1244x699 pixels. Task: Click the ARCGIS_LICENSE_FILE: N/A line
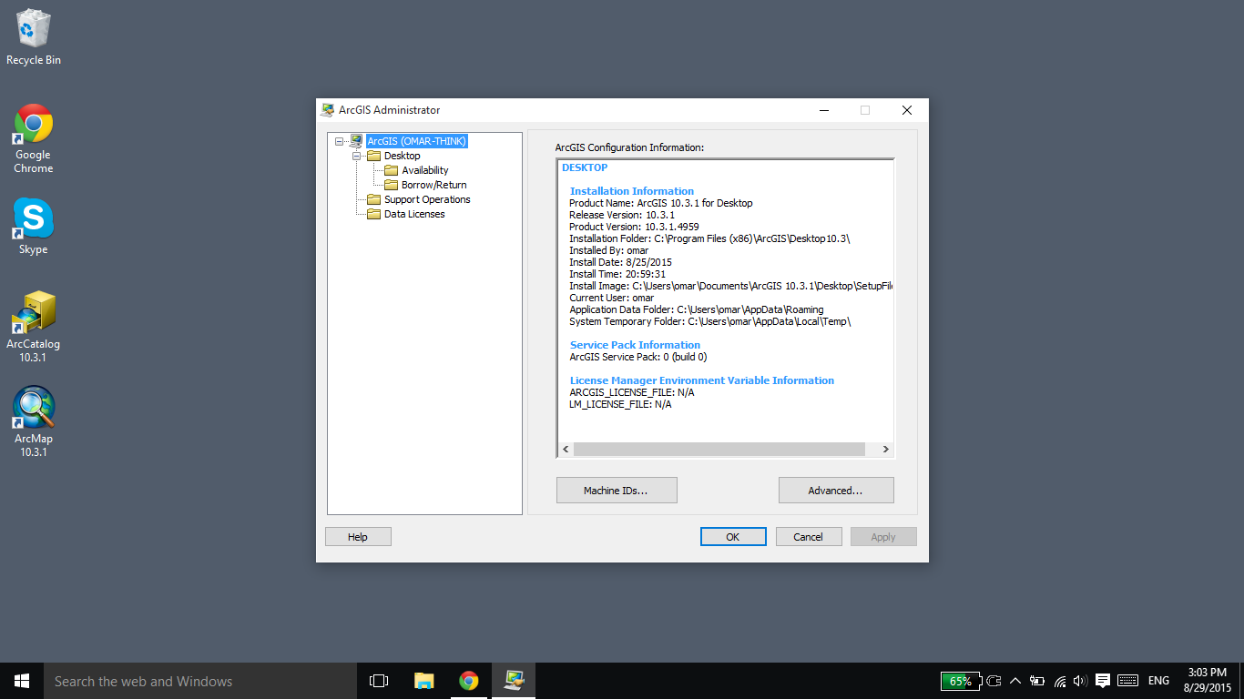point(631,392)
